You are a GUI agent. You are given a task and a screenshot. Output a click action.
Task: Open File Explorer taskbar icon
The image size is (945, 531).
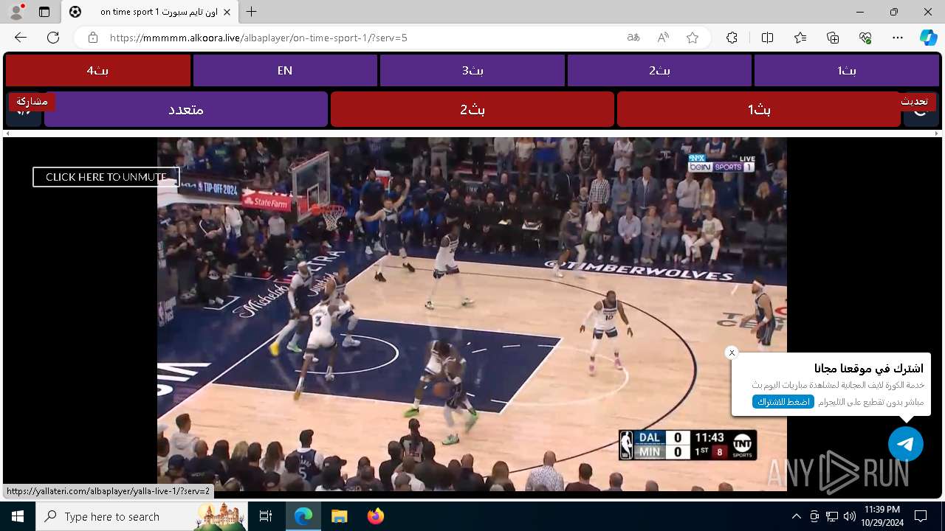point(339,516)
